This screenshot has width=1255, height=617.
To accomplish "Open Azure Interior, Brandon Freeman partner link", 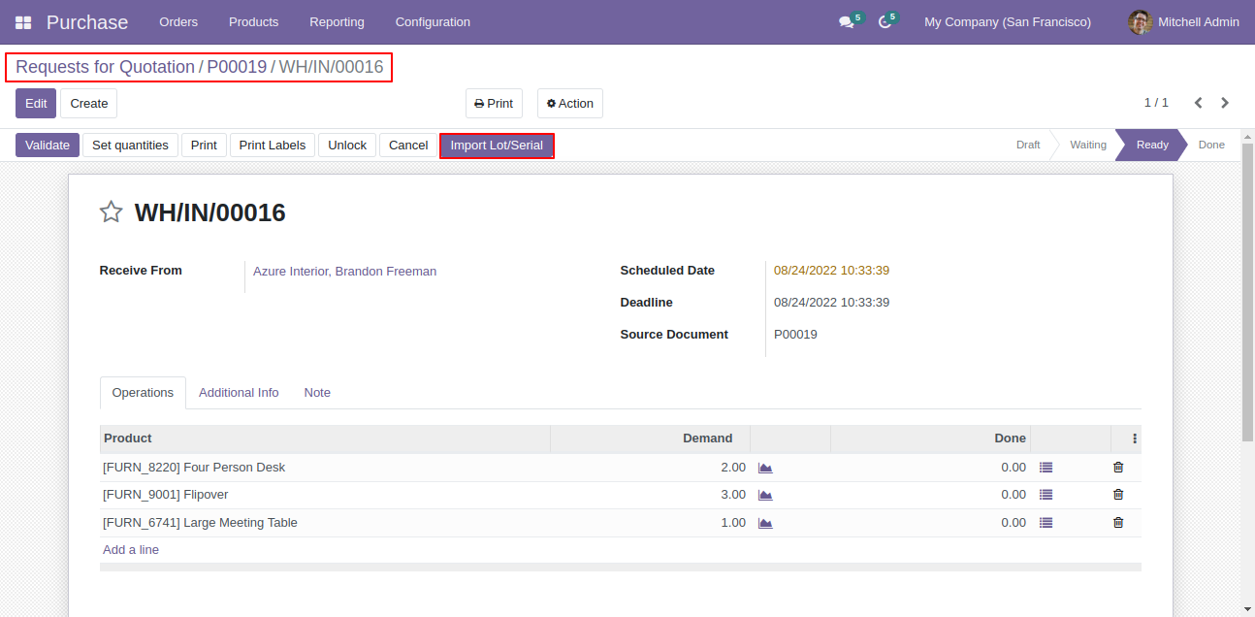I will click(344, 272).
